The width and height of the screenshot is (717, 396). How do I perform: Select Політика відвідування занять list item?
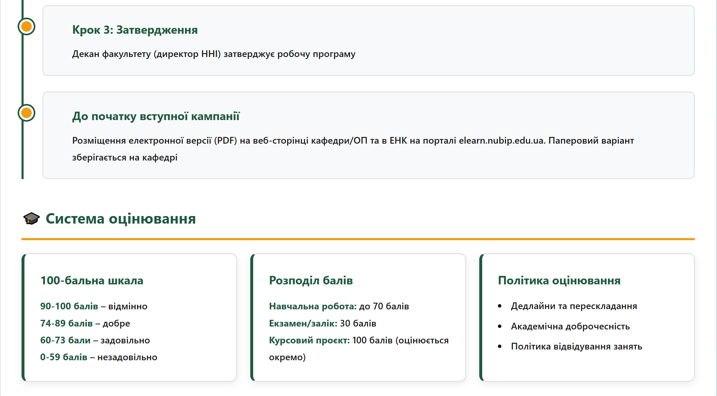pyautogui.click(x=576, y=346)
